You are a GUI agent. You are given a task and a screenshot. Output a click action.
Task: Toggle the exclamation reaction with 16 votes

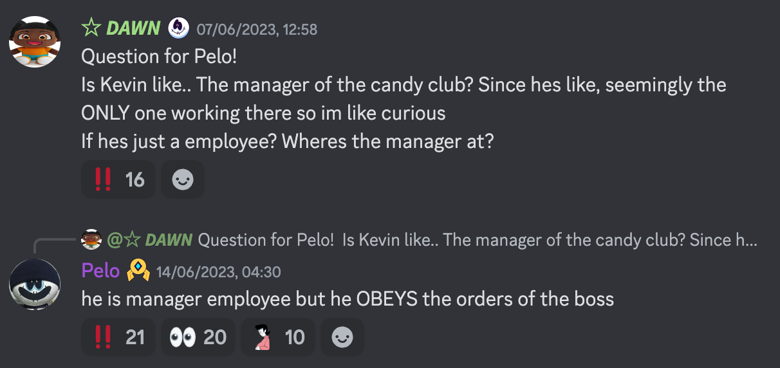[x=118, y=179]
